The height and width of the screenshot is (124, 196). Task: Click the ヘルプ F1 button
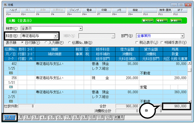click(x=13, y=10)
